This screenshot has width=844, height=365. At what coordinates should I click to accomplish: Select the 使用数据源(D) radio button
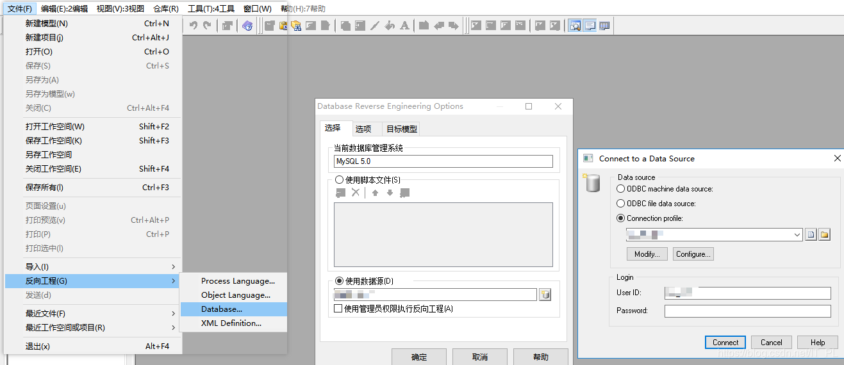pos(340,281)
